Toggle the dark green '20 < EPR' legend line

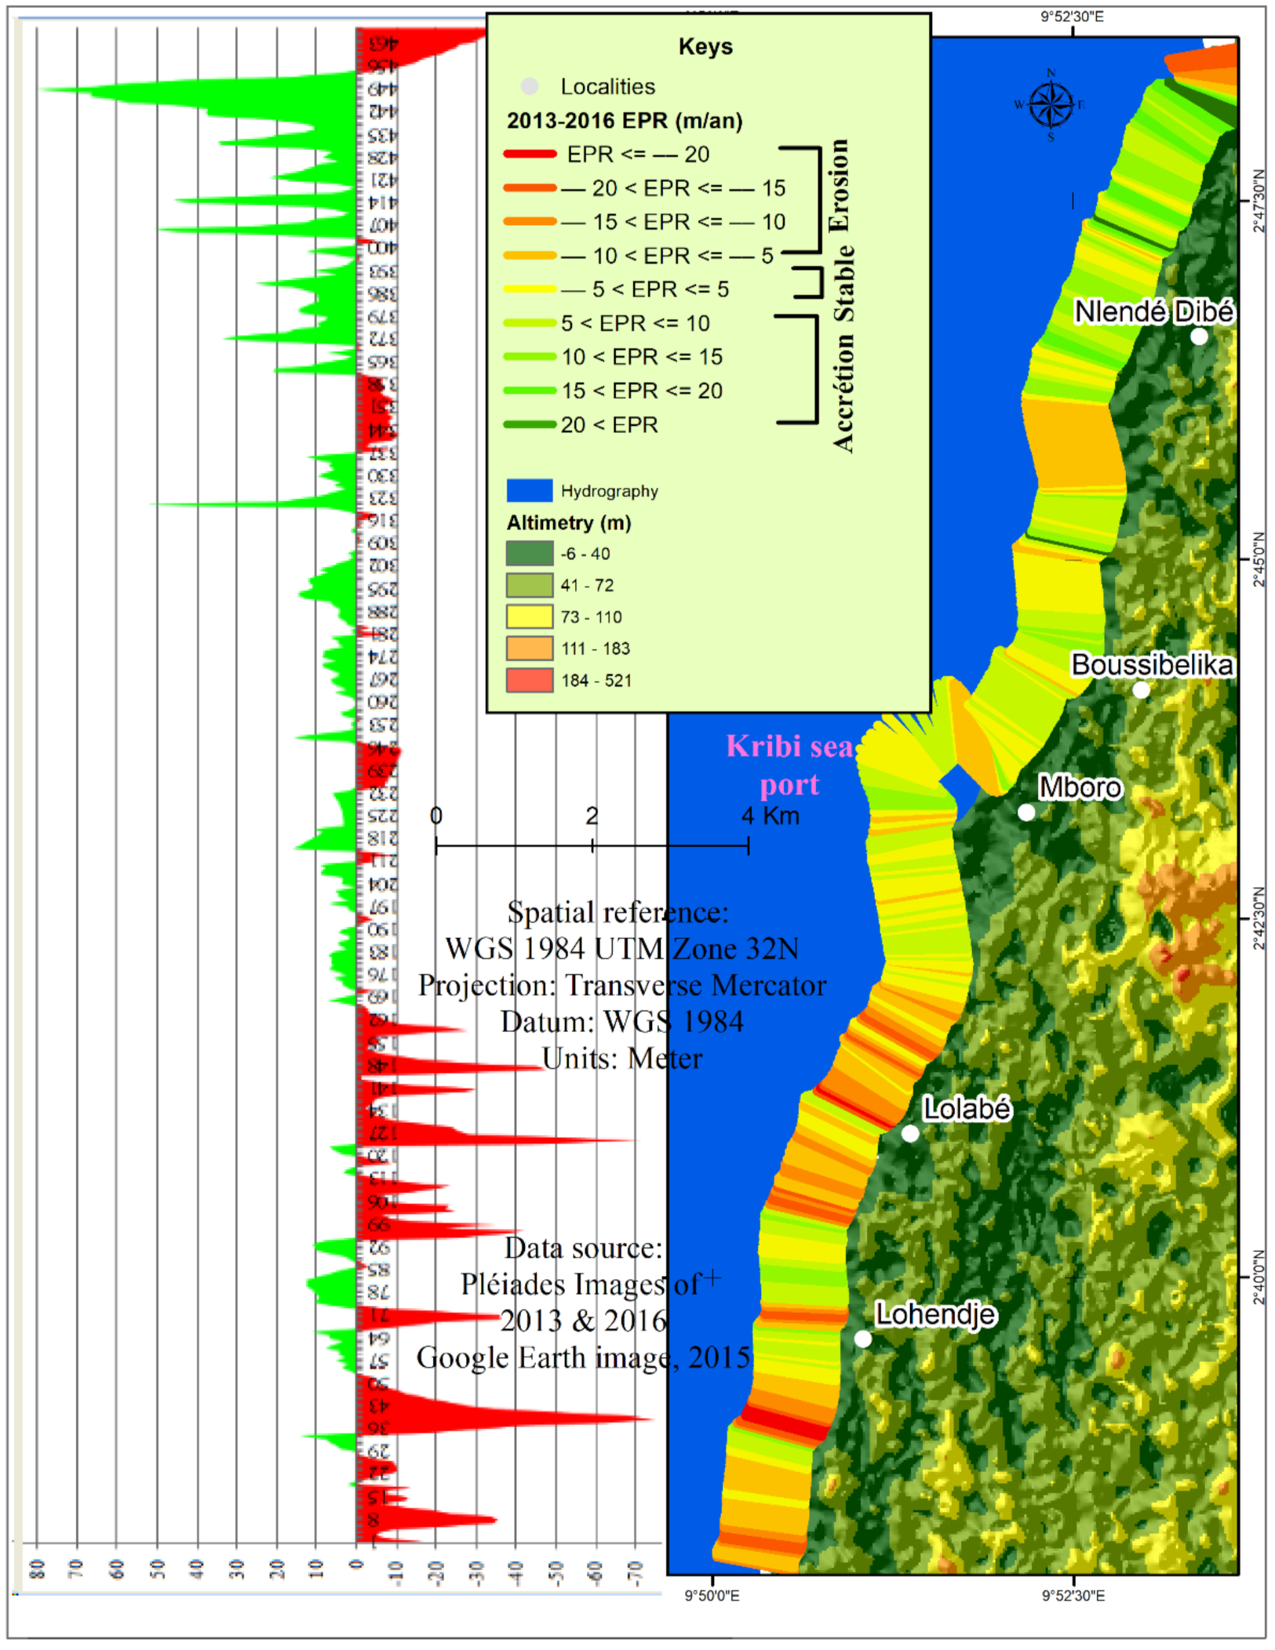pyautogui.click(x=530, y=423)
